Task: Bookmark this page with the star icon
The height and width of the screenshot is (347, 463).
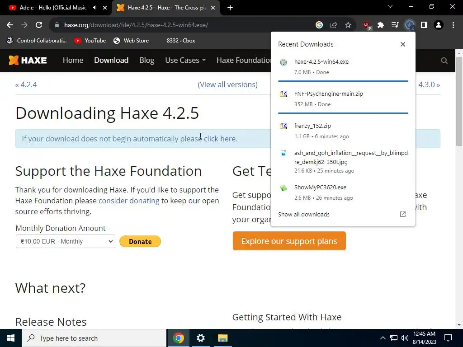Action: (348, 25)
